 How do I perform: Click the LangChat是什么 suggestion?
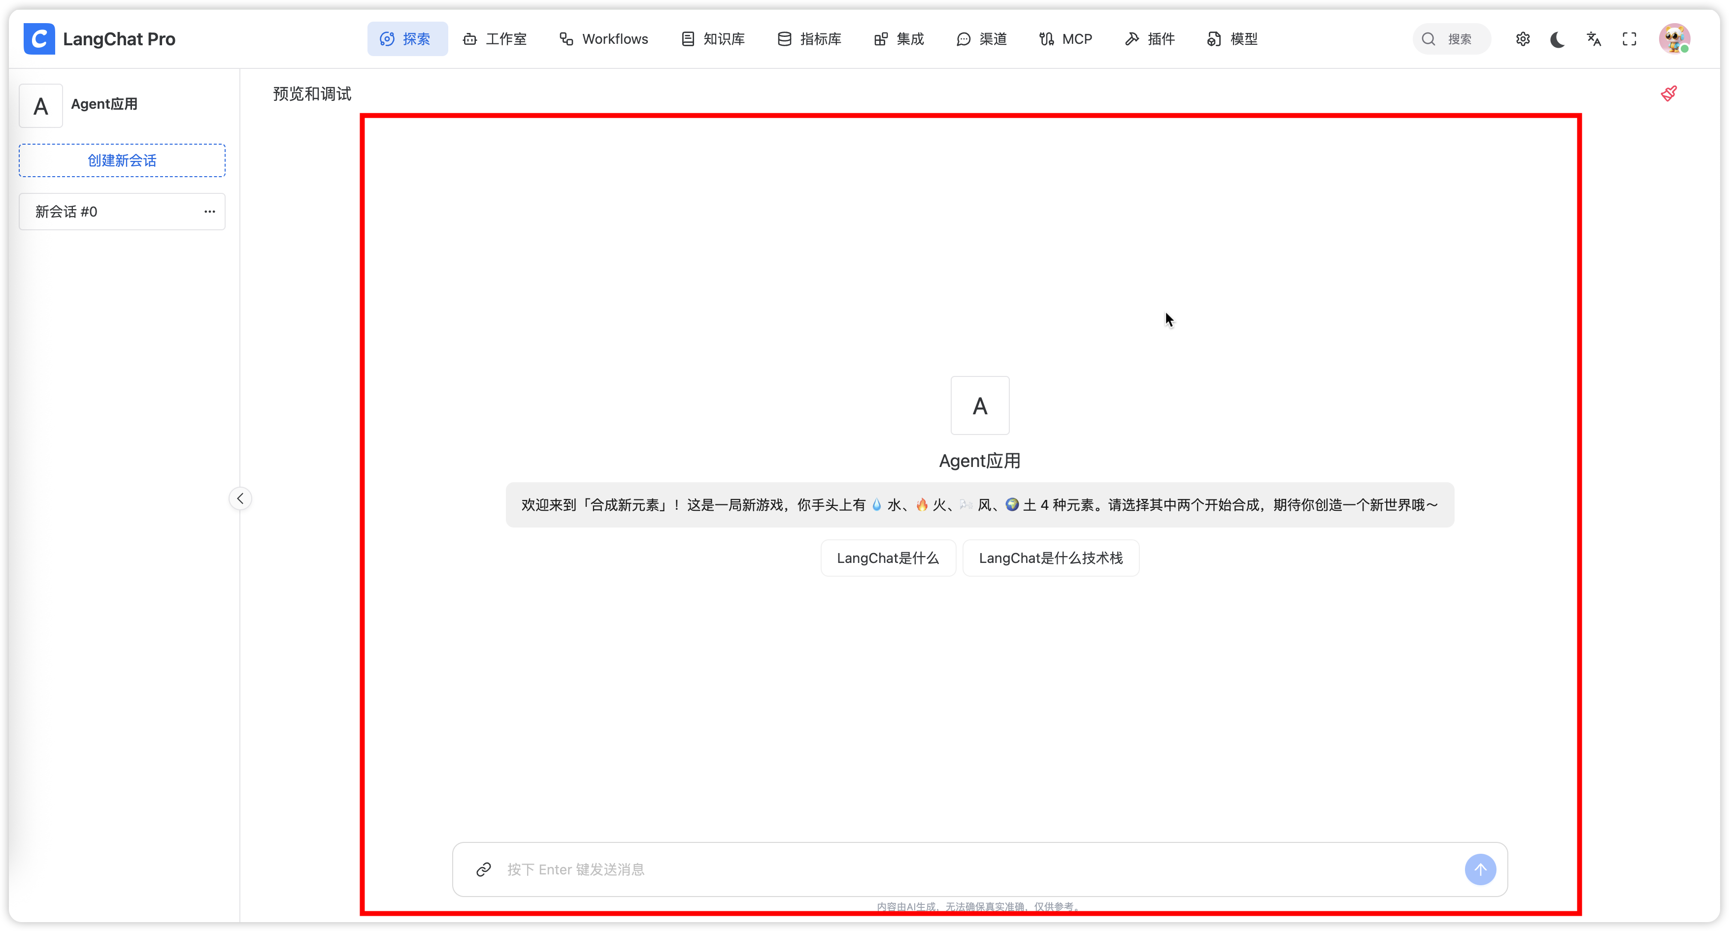[888, 557]
